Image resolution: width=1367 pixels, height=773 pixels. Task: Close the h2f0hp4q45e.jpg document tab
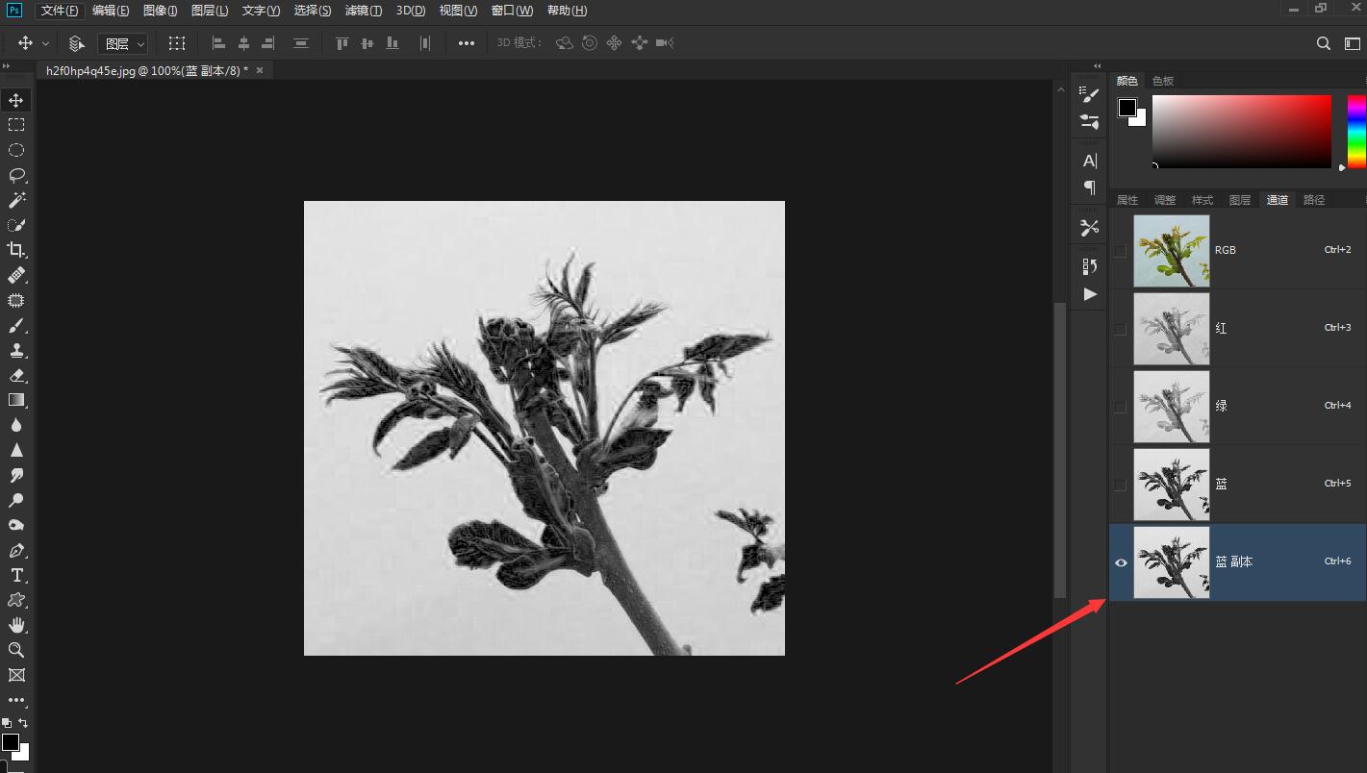click(259, 70)
